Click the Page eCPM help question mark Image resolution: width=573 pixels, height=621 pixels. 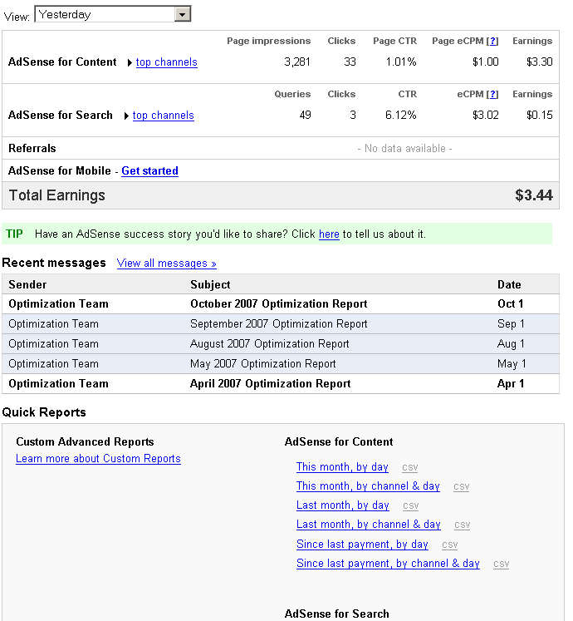[x=492, y=41]
